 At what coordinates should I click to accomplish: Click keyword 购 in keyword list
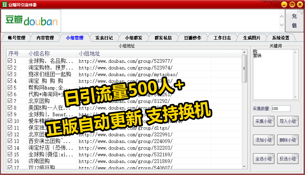pyautogui.click(x=255, y=51)
